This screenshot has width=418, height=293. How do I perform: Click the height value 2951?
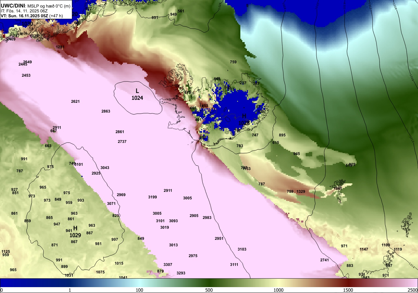coord(219,239)
